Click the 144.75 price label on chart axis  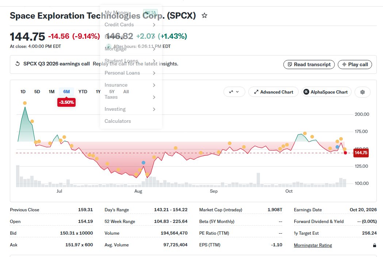click(x=361, y=153)
